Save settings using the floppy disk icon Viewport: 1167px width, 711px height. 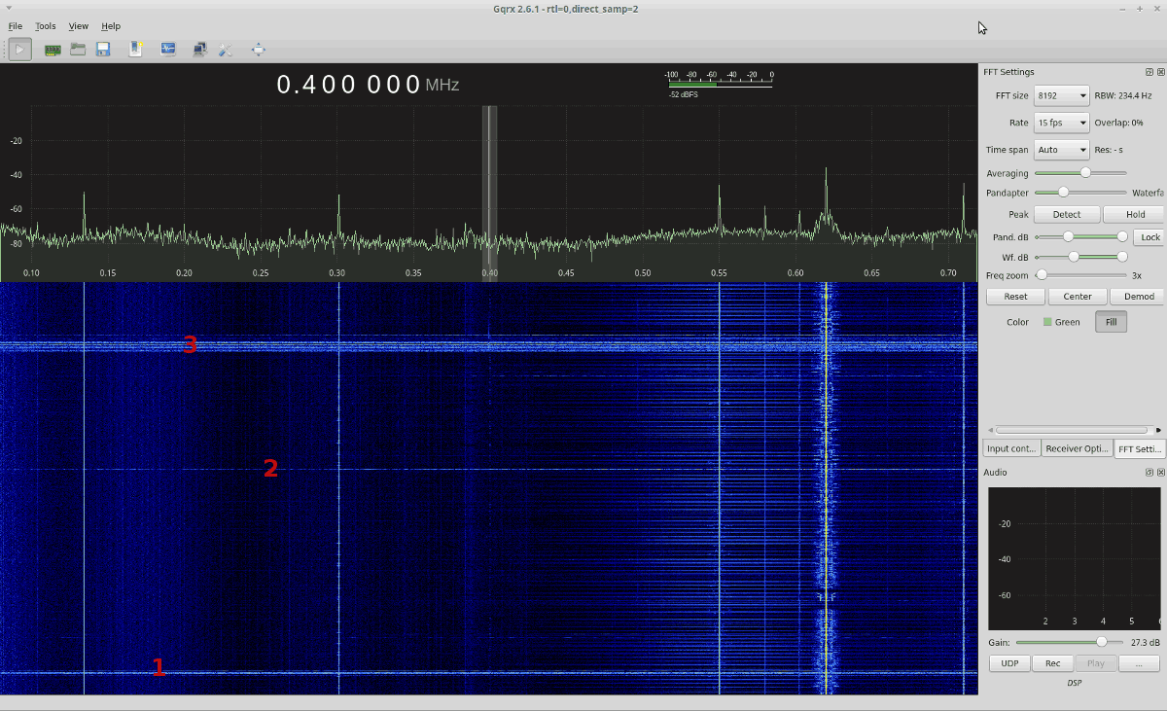tap(103, 50)
